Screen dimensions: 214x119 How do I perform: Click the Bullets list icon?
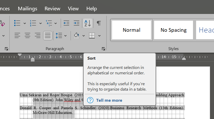tap(17, 23)
